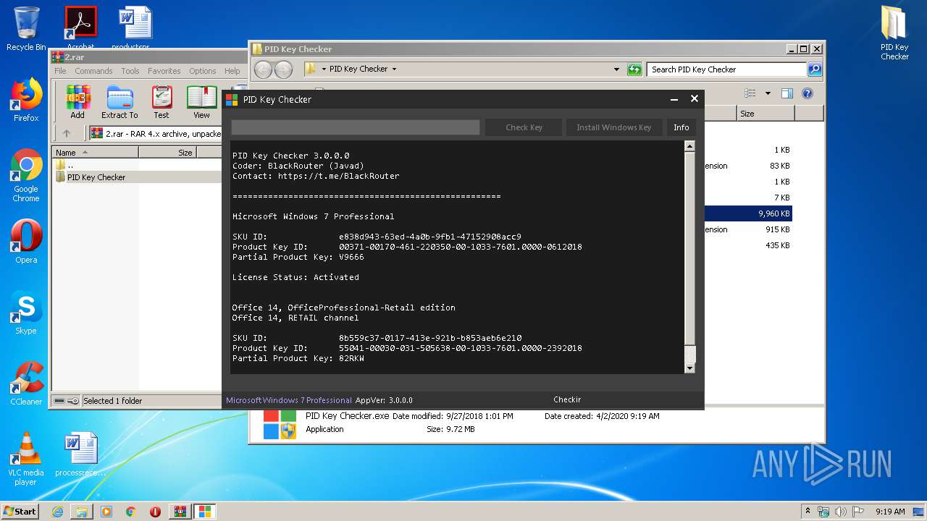
Task: Open VLC media player desktop shortcut
Action: click(26, 459)
